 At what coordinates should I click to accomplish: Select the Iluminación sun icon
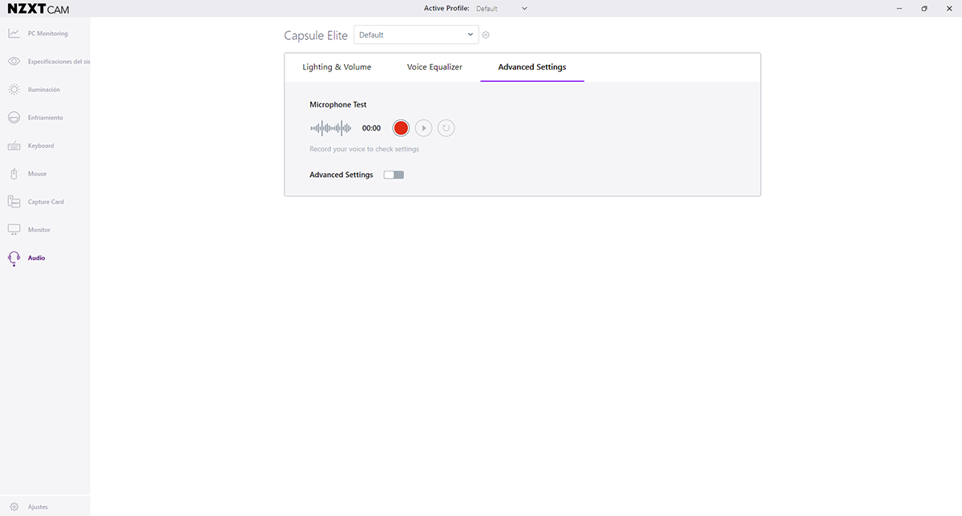[x=14, y=90]
